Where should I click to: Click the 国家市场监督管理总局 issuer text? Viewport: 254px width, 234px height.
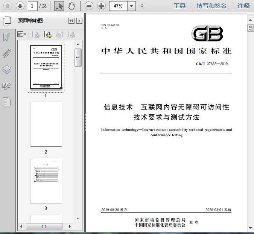coord(160,220)
